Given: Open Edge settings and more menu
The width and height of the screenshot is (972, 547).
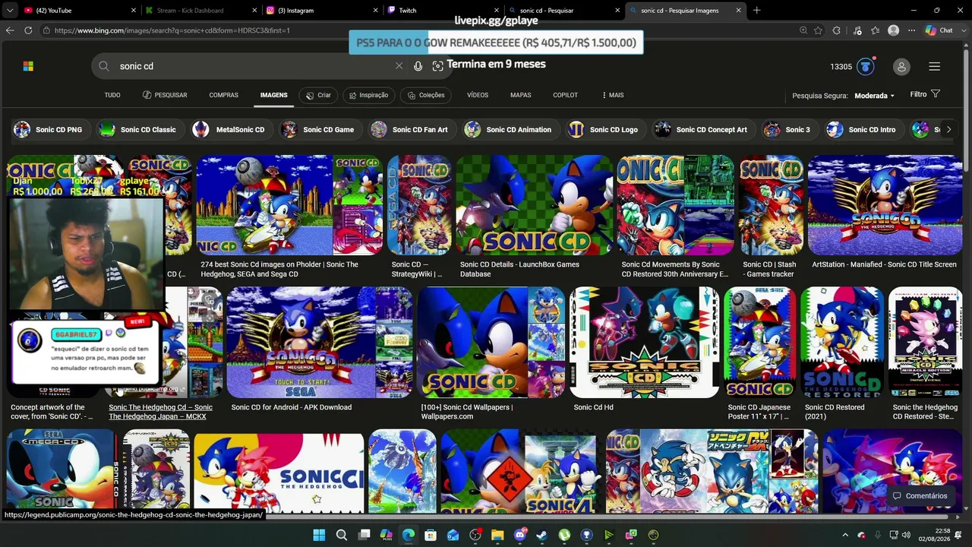Looking at the screenshot, I should point(911,30).
